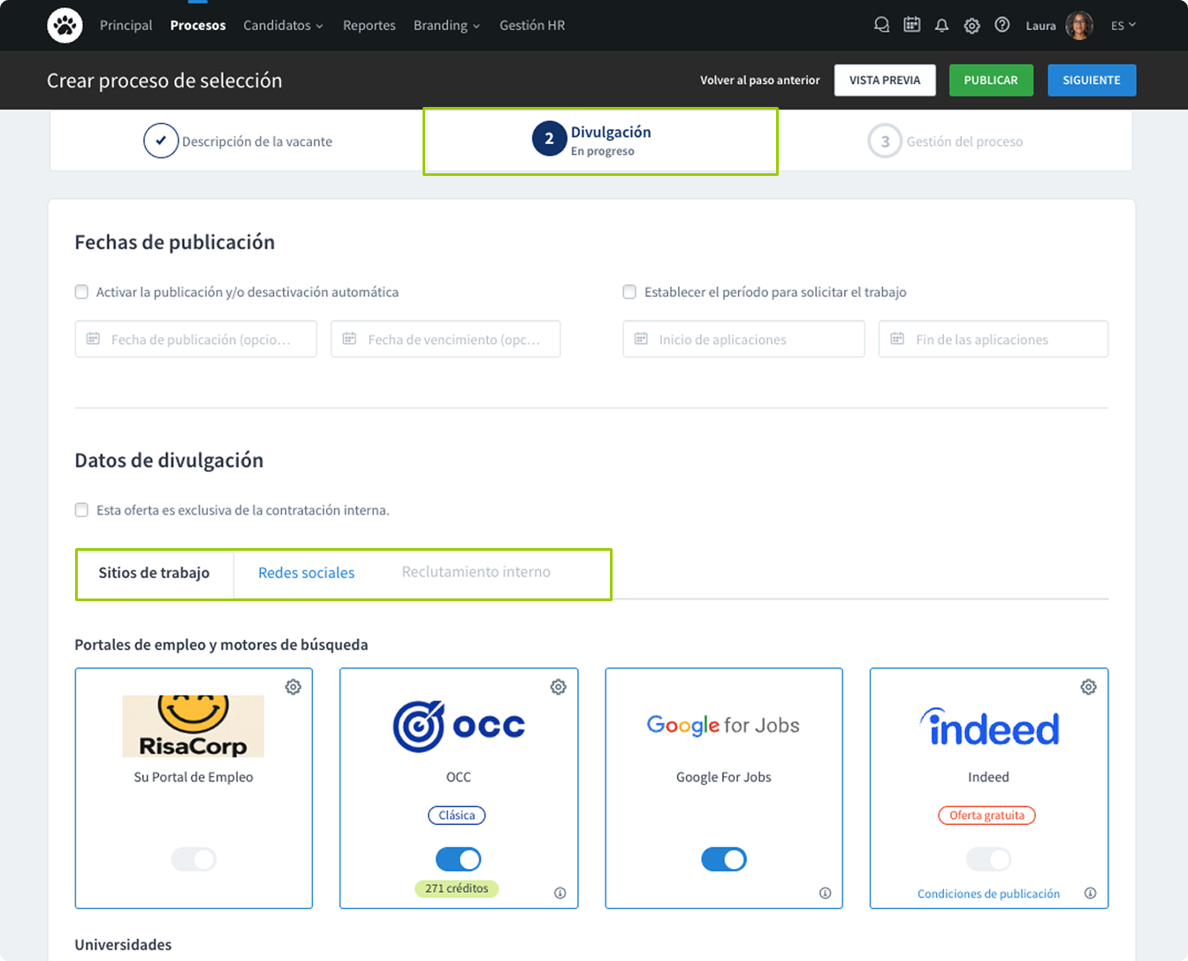
Task: Open settings gear in top bar
Action: tap(971, 26)
